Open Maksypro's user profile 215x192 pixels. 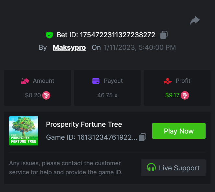(69, 48)
